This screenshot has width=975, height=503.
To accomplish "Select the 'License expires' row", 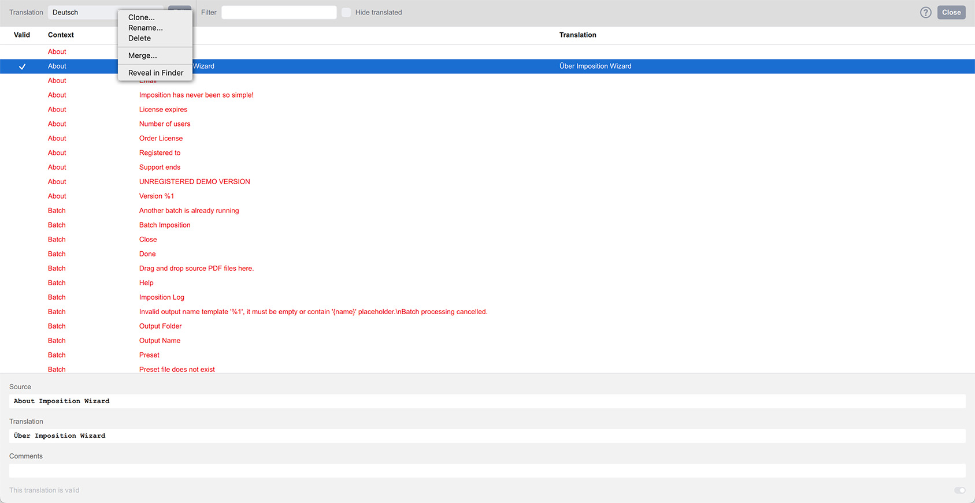I will (487, 110).
